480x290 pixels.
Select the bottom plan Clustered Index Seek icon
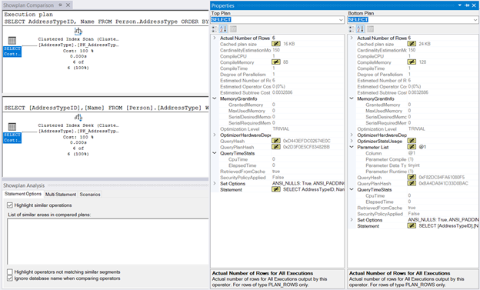(x=78, y=117)
